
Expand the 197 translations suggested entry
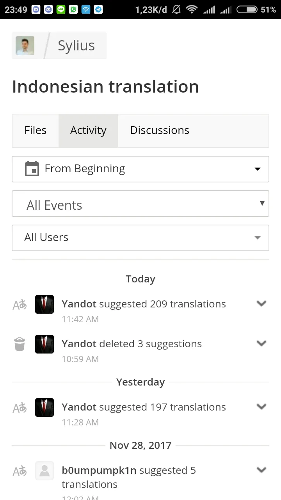pyautogui.click(x=261, y=407)
